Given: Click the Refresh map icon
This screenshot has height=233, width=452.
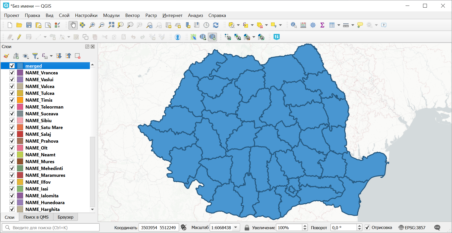Looking at the screenshot, I should click(x=216, y=25).
